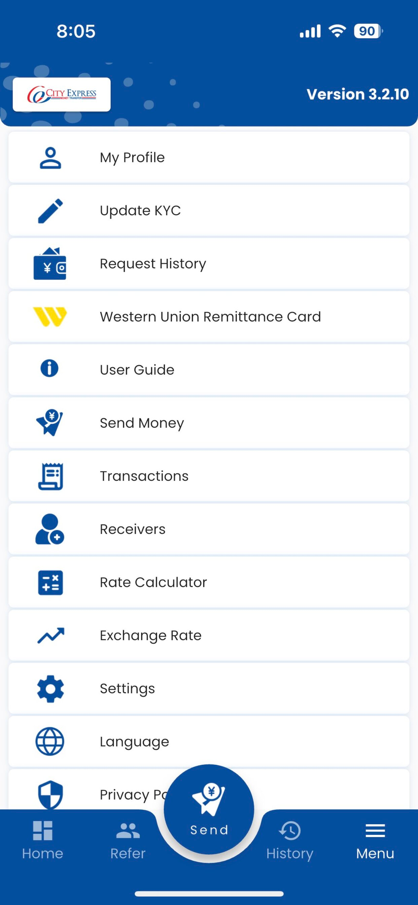This screenshot has width=418, height=905.
Task: Open Western Union Remittance Card entry
Action: (x=209, y=316)
